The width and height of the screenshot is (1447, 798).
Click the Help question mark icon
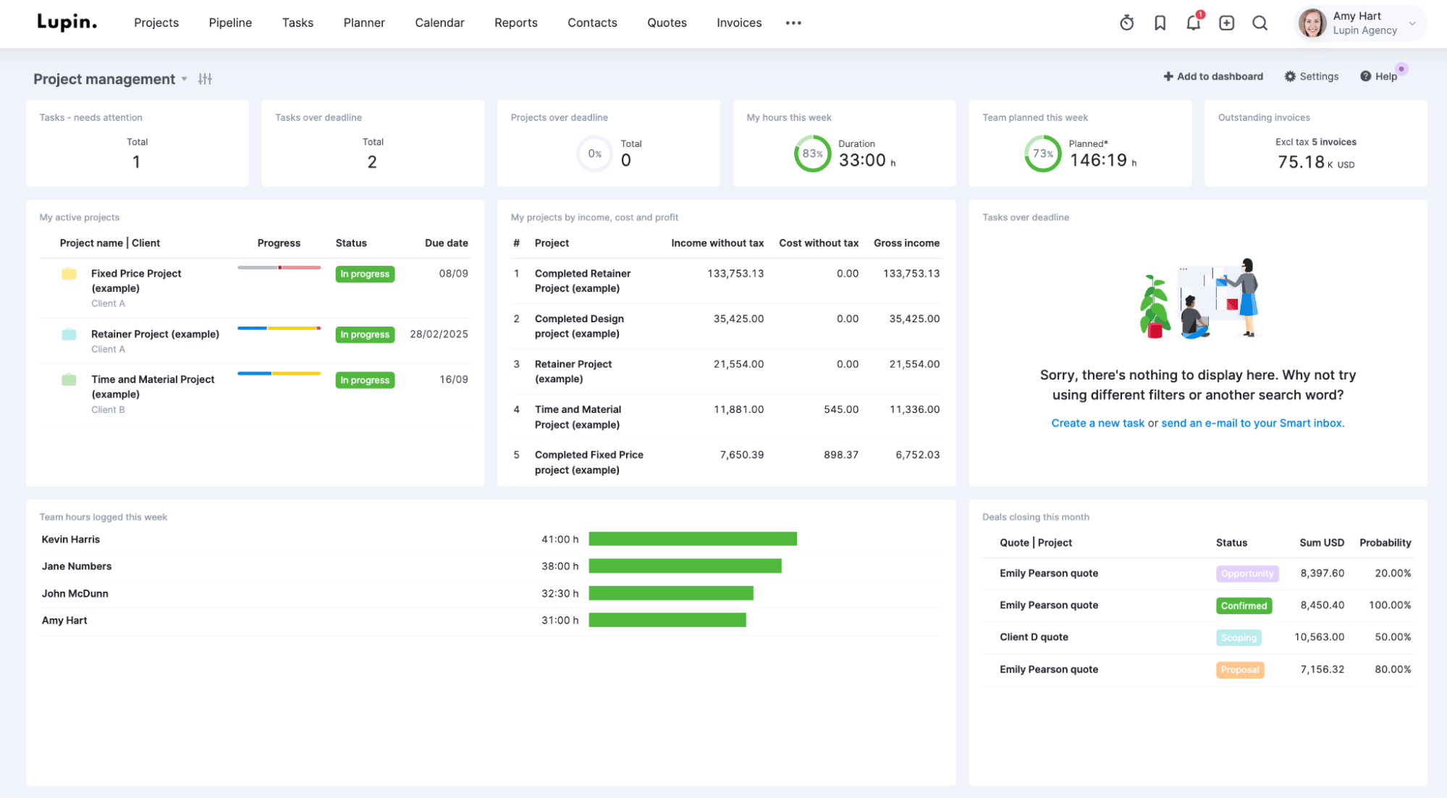click(1366, 76)
